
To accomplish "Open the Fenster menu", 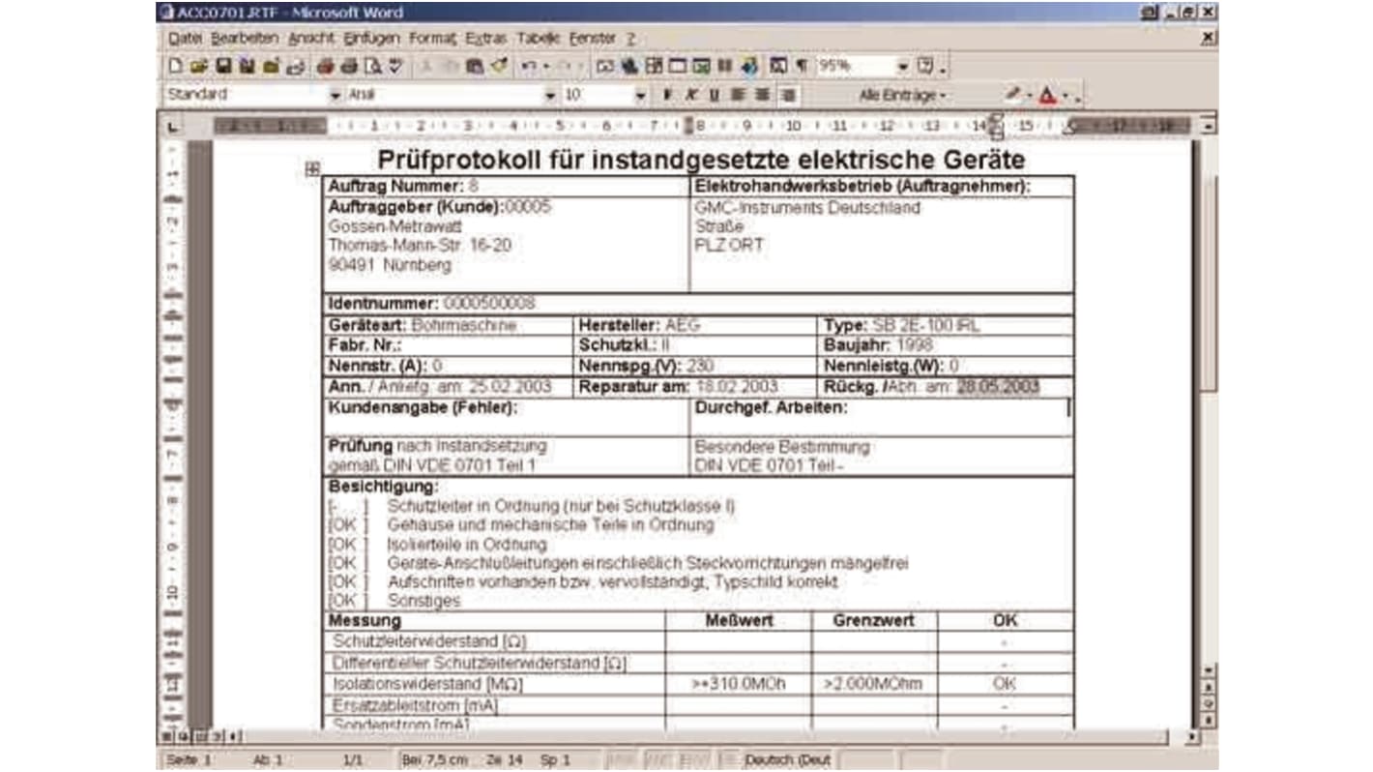I will tap(592, 39).
